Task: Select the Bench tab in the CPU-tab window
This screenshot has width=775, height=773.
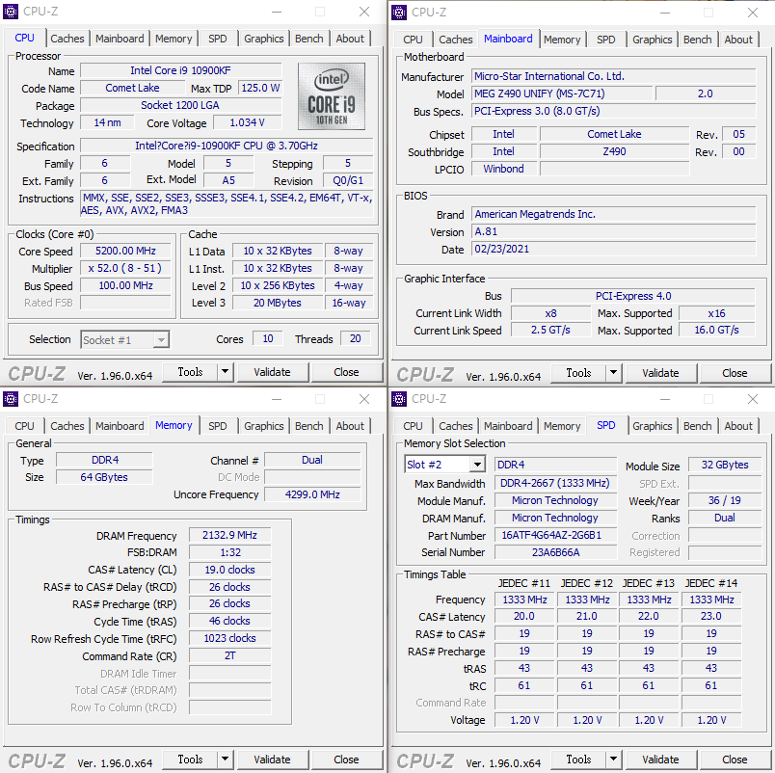Action: tap(308, 39)
